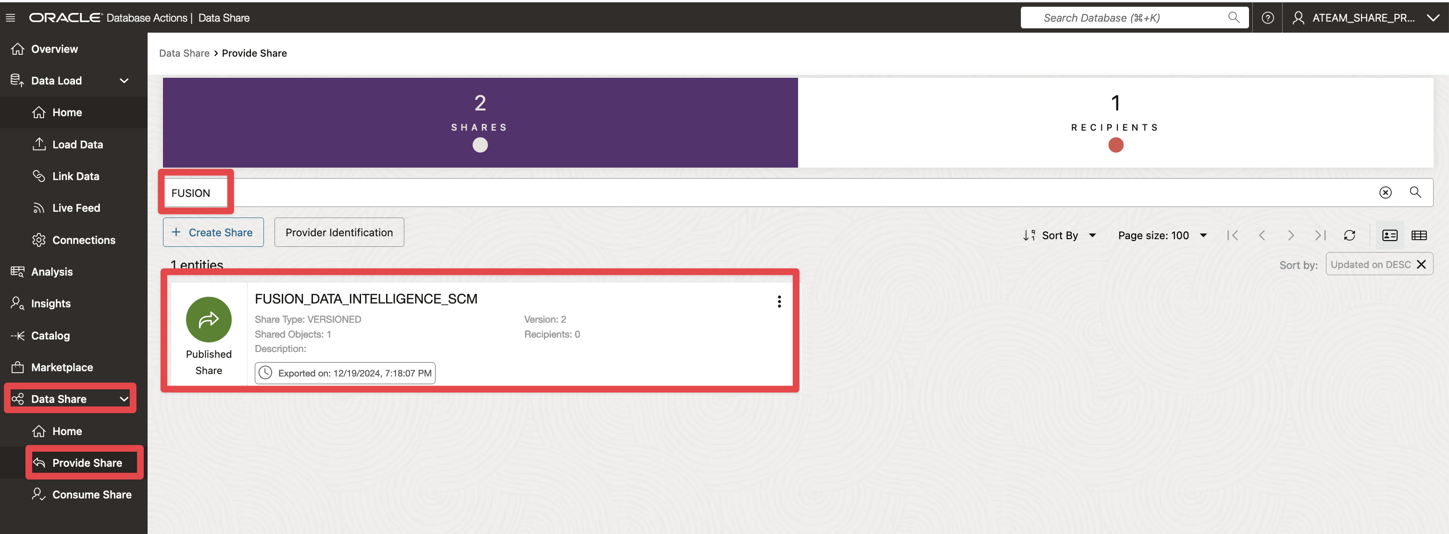The image size is (1449, 534).
Task: Open the Sort By dropdown
Action: [x=1060, y=235]
